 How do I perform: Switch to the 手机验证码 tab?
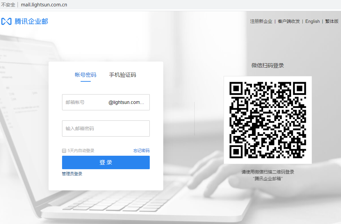[x=122, y=75]
